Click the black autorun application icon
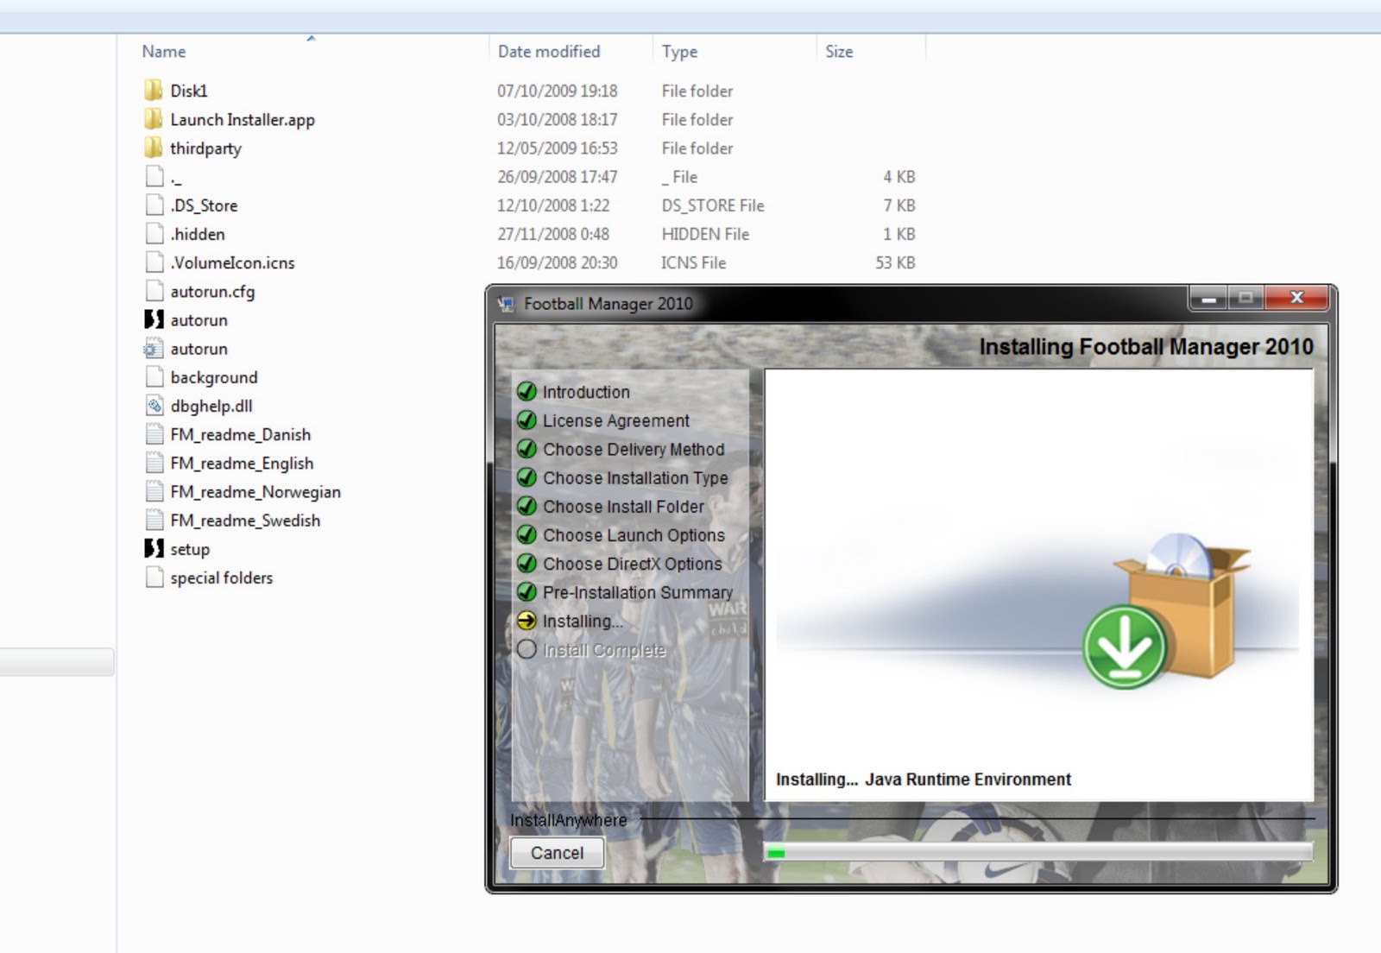This screenshot has height=953, width=1381. tap(154, 319)
